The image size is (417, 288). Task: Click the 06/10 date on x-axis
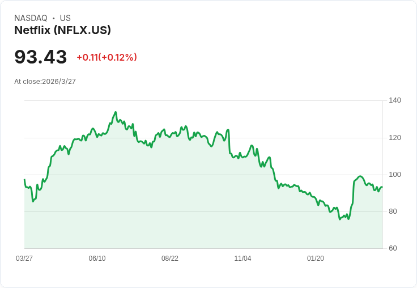point(97,259)
